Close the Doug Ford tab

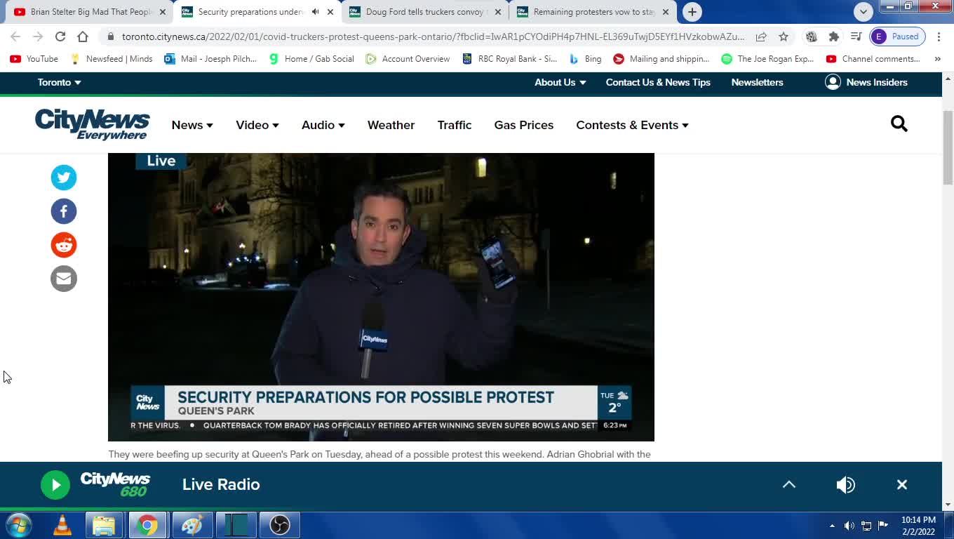pyautogui.click(x=498, y=12)
